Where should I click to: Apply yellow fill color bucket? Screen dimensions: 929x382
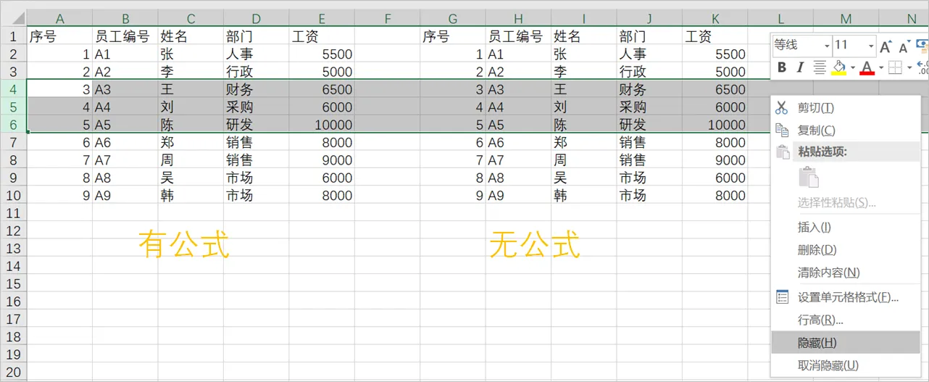839,67
